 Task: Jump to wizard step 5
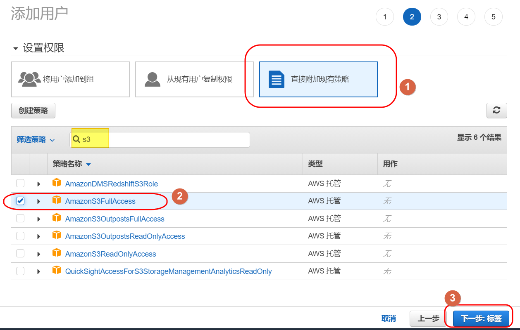493,17
